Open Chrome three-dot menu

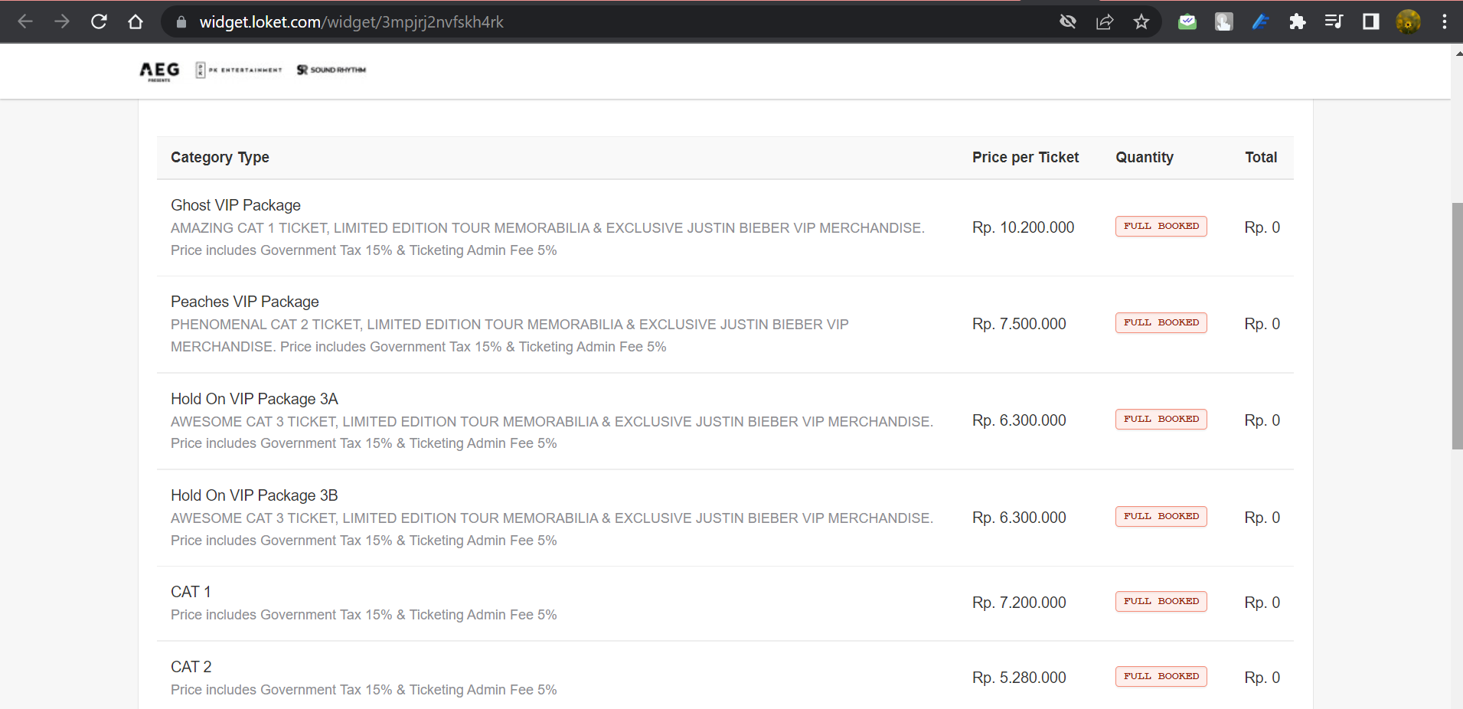[x=1445, y=21]
